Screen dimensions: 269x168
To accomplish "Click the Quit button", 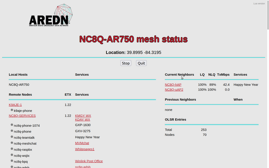I will point(141,63).
